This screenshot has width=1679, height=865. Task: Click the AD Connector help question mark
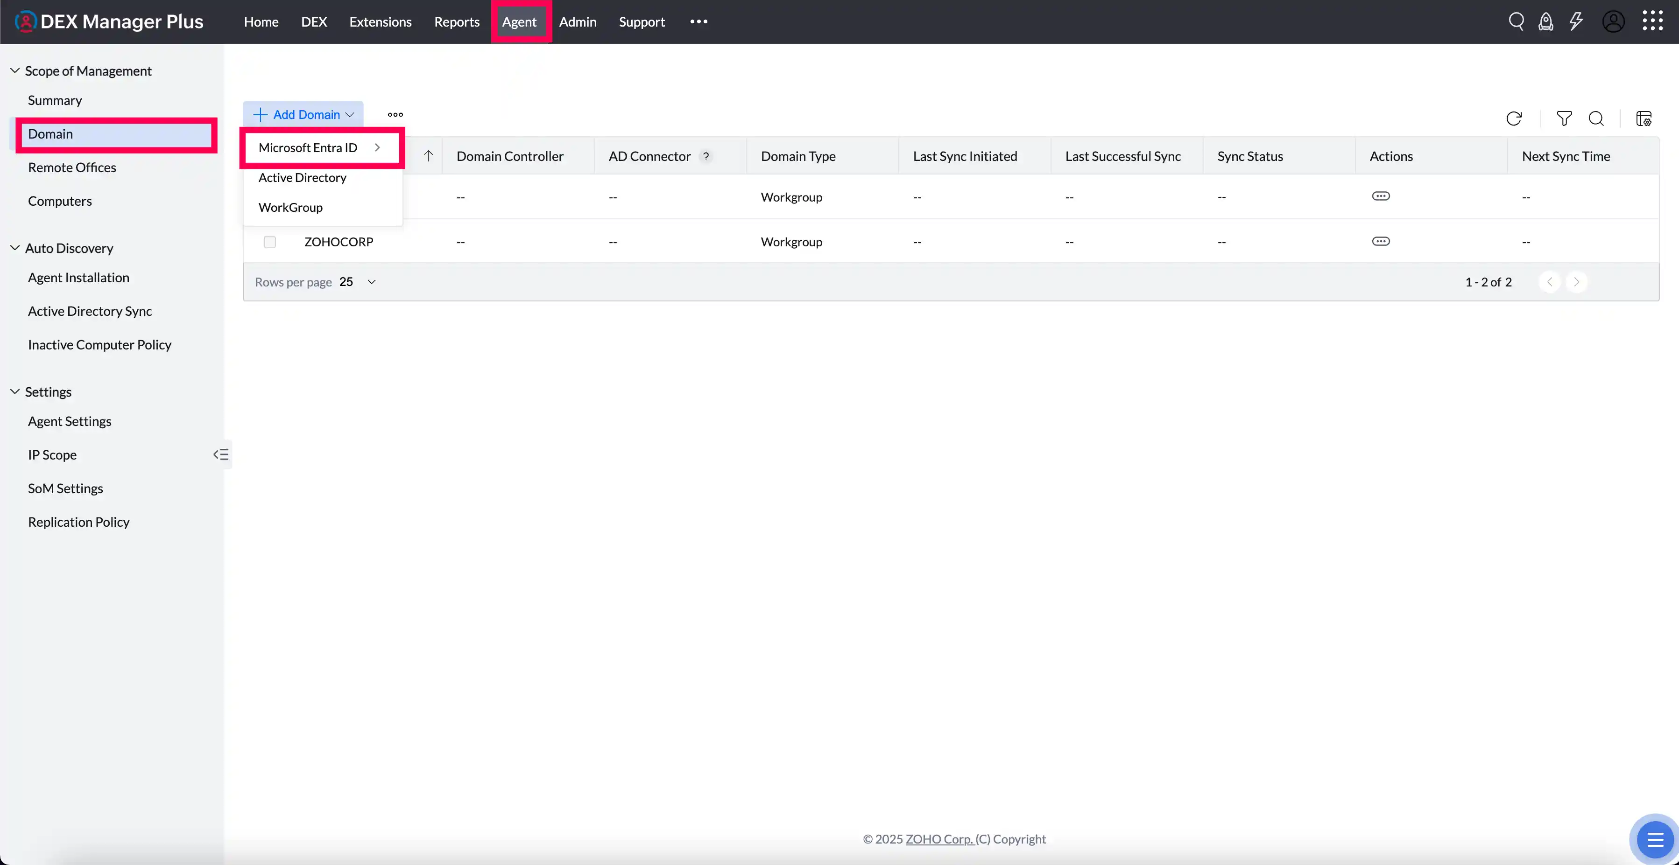[706, 156]
